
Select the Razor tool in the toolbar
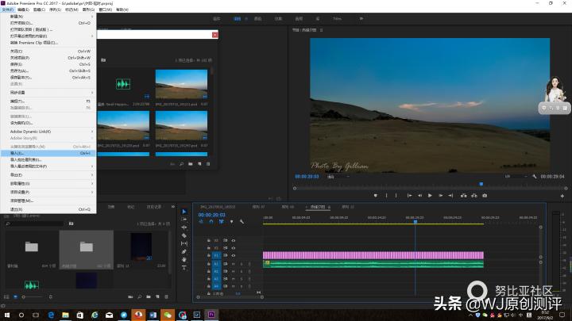pos(184,236)
